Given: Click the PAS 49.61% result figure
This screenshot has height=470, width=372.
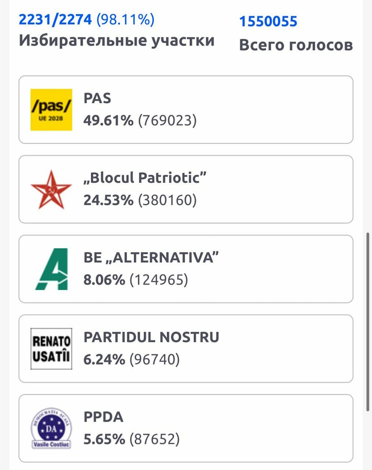Looking at the screenshot, I should tap(140, 121).
